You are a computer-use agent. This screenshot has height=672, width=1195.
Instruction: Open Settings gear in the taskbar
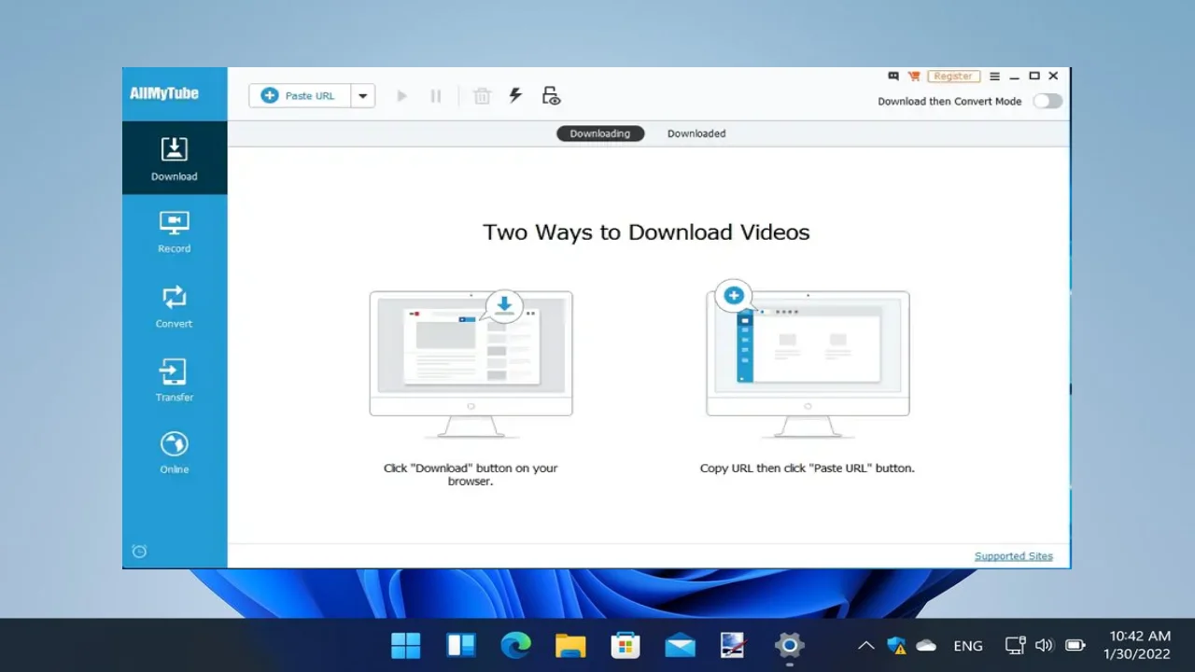pos(790,645)
